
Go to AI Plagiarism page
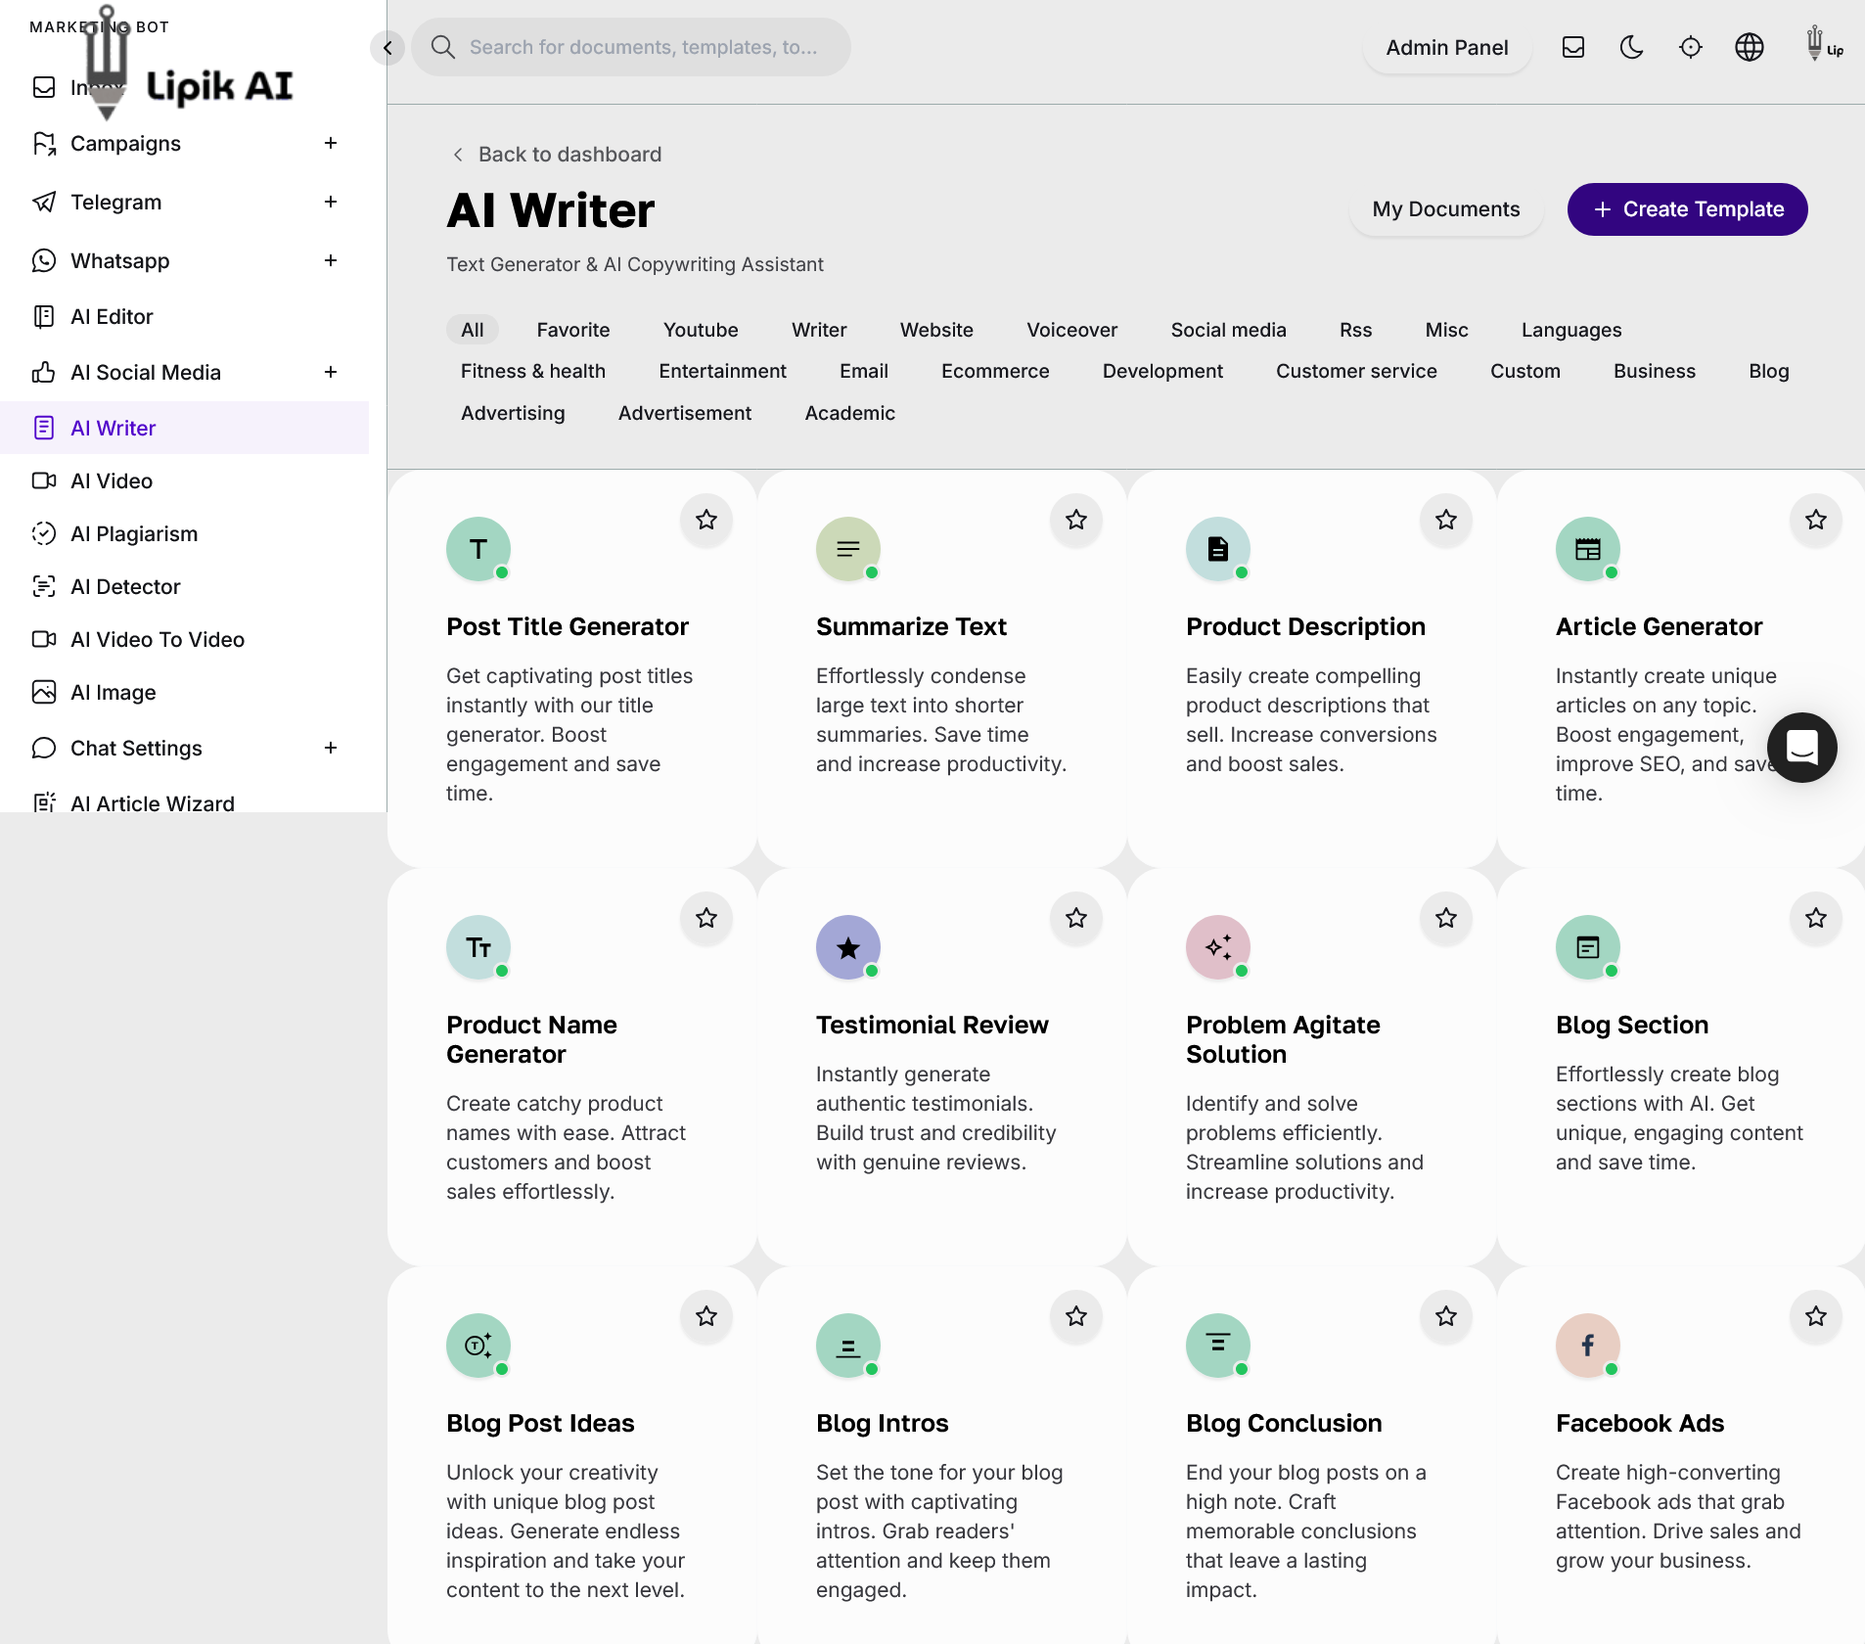pyautogui.click(x=185, y=533)
